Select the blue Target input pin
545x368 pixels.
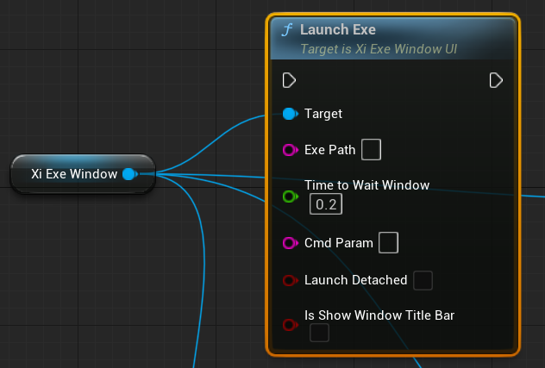291,114
